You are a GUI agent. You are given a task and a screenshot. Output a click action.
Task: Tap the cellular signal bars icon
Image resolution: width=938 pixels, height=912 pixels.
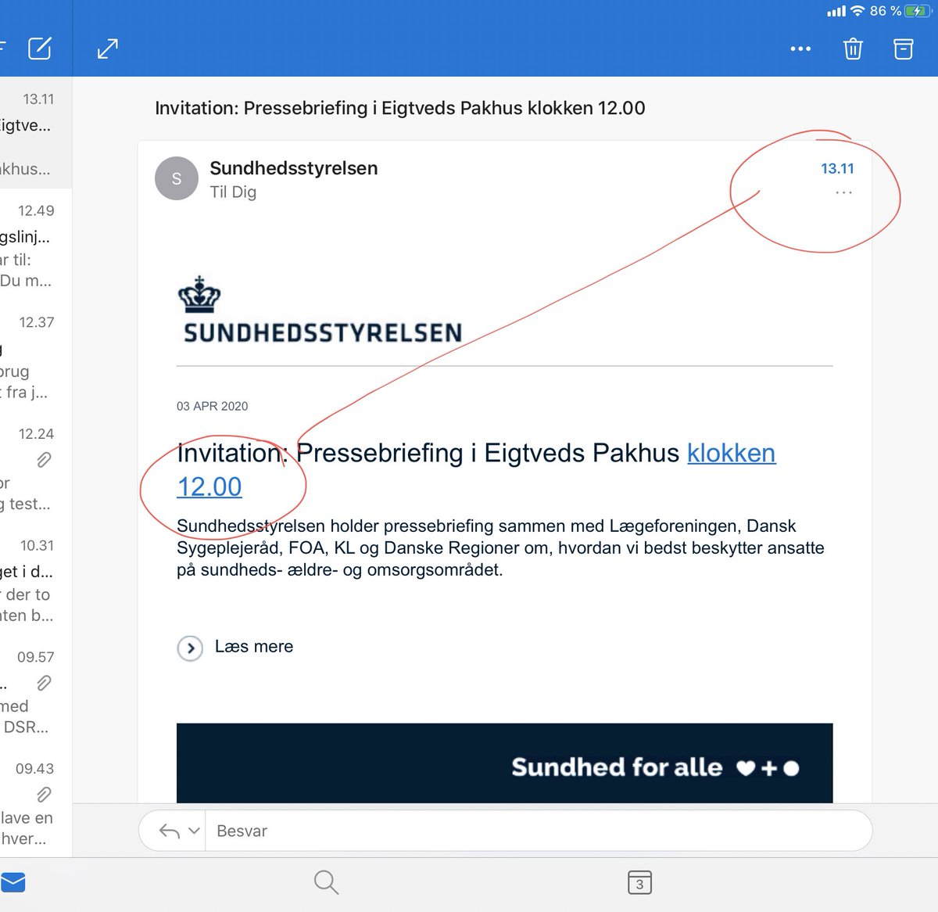click(836, 11)
